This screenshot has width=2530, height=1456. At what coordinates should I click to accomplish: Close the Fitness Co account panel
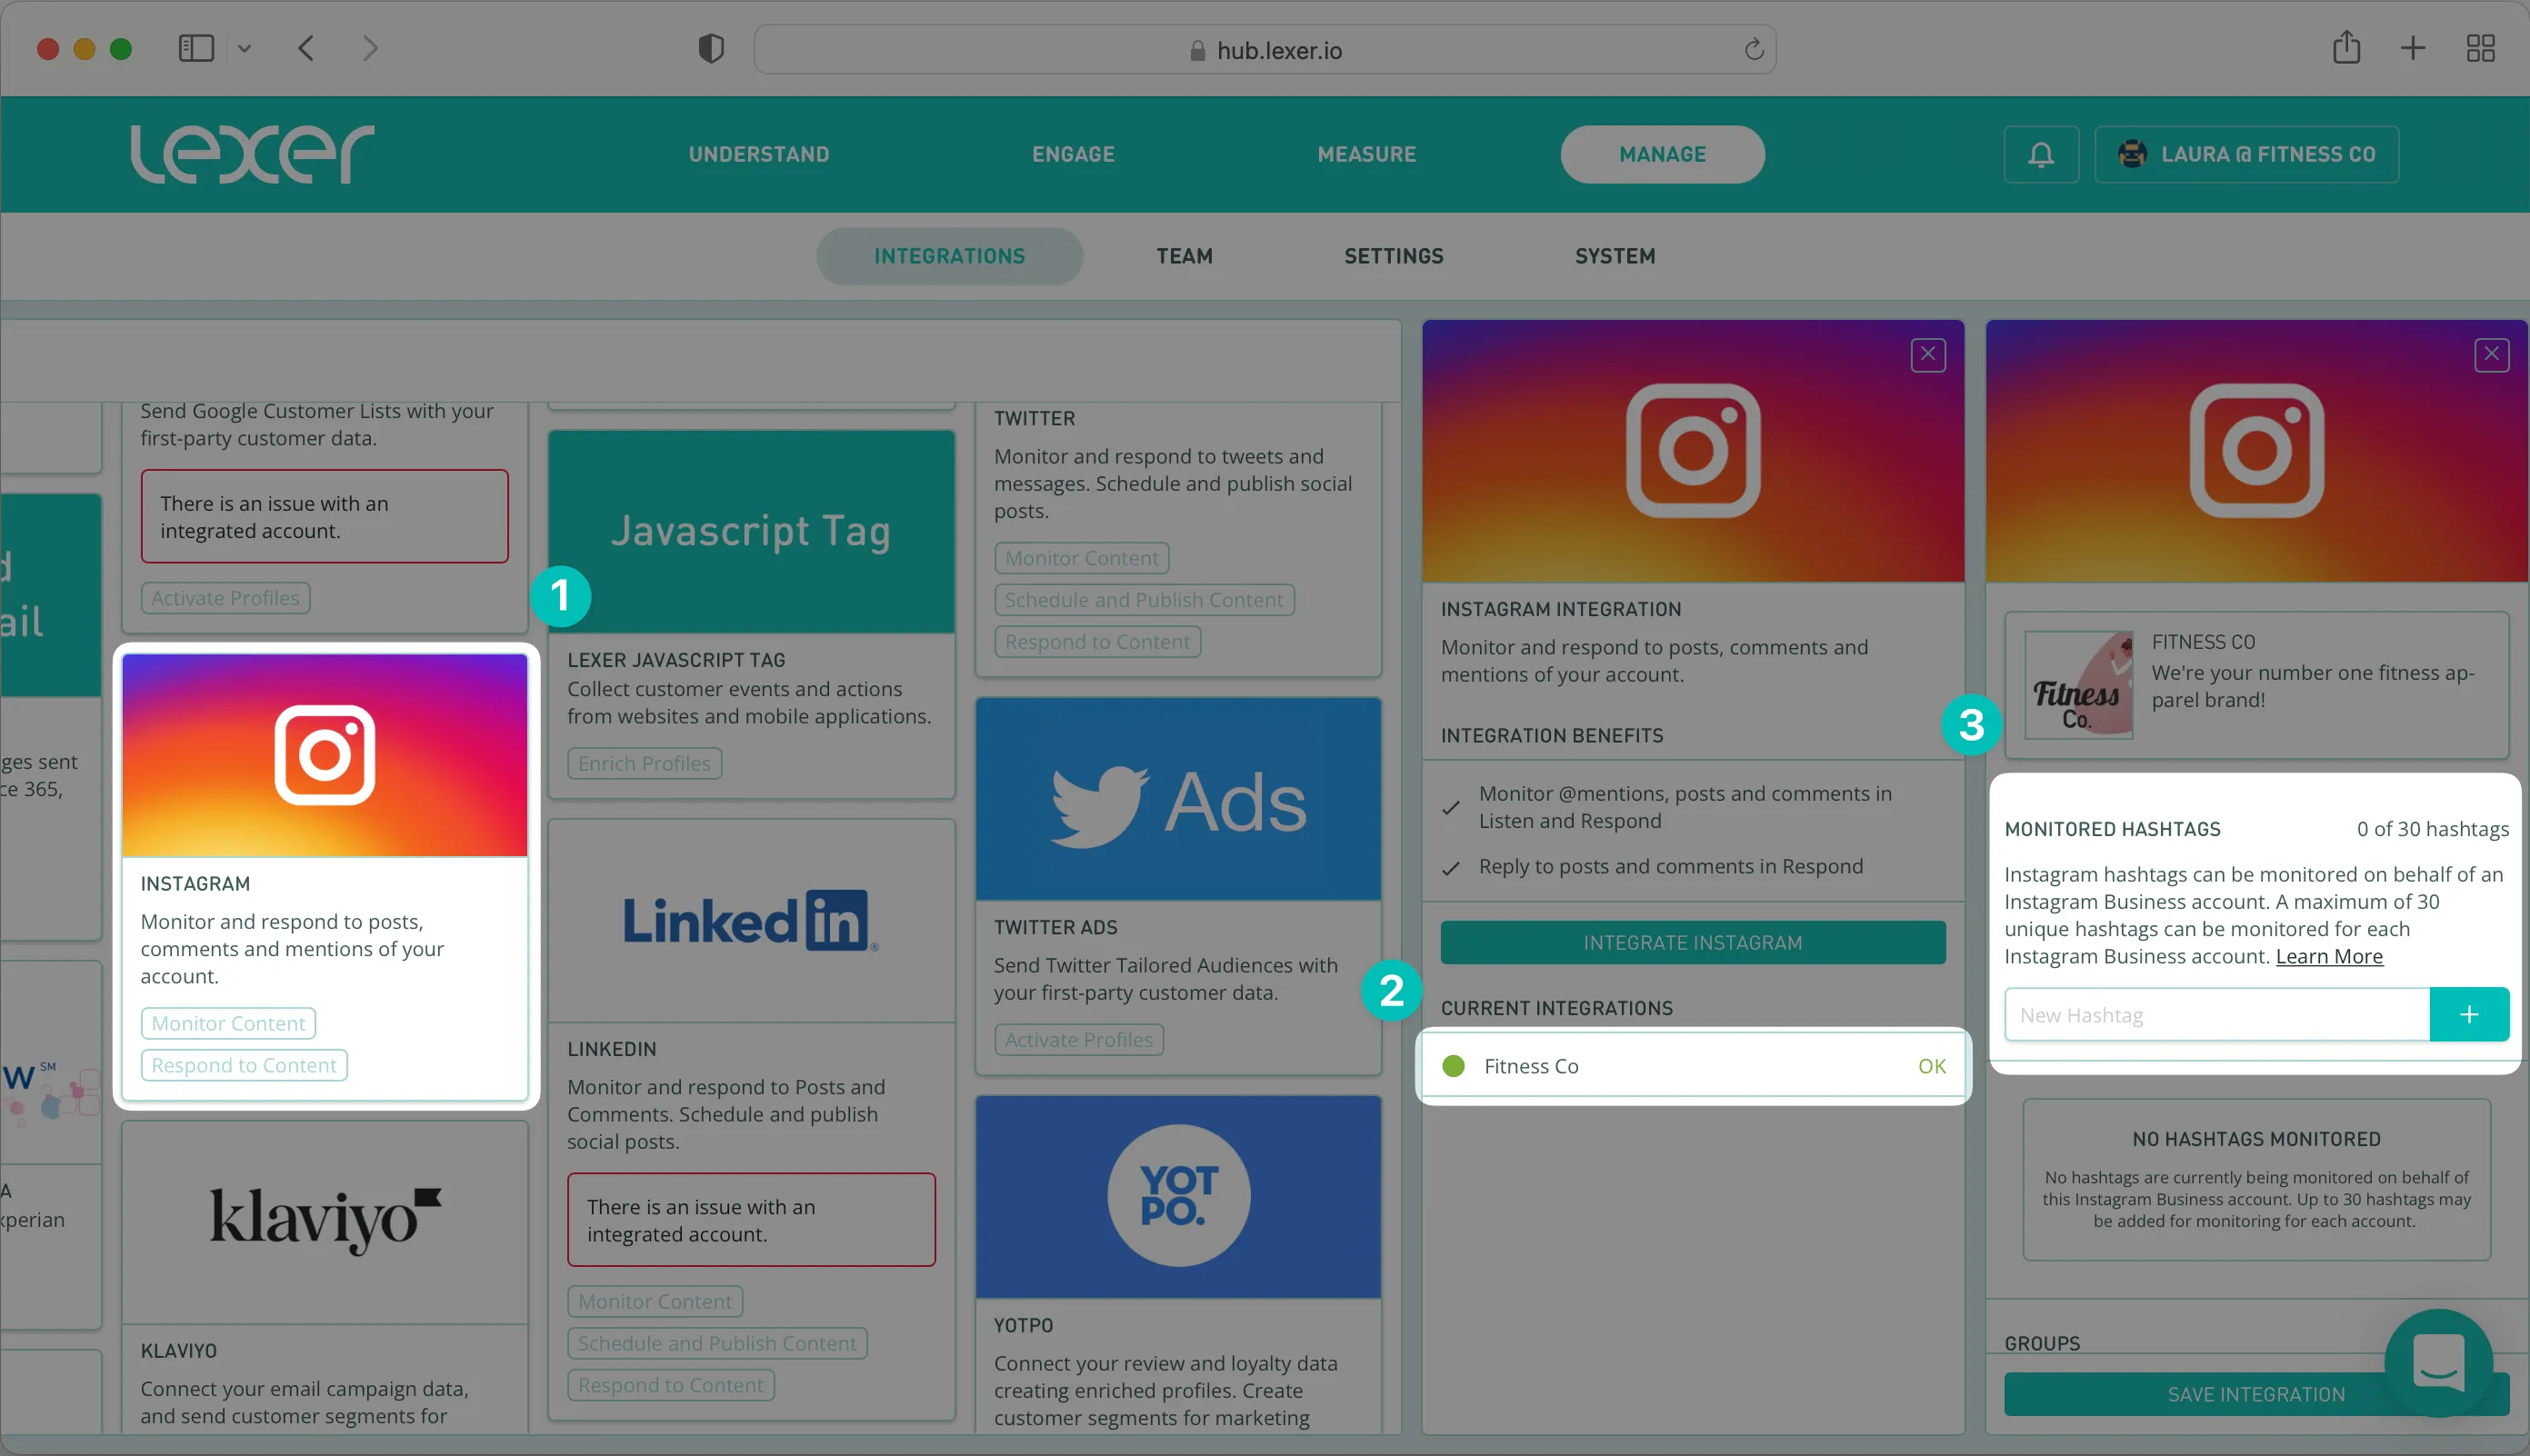coord(2491,354)
